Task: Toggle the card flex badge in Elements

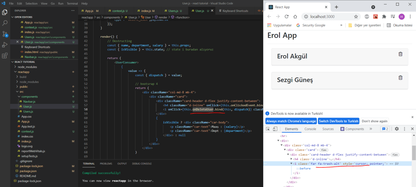Action: (x=324, y=150)
